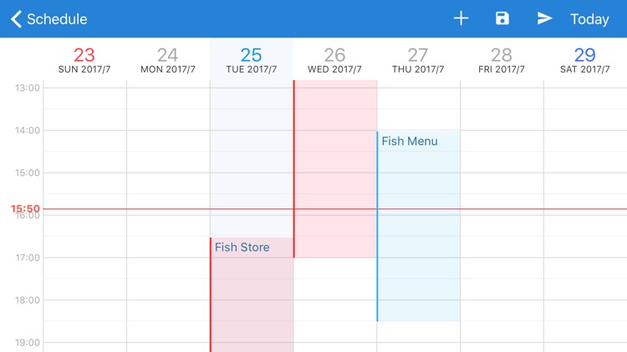Jump to Today
This screenshot has height=352, width=627.
tap(589, 19)
